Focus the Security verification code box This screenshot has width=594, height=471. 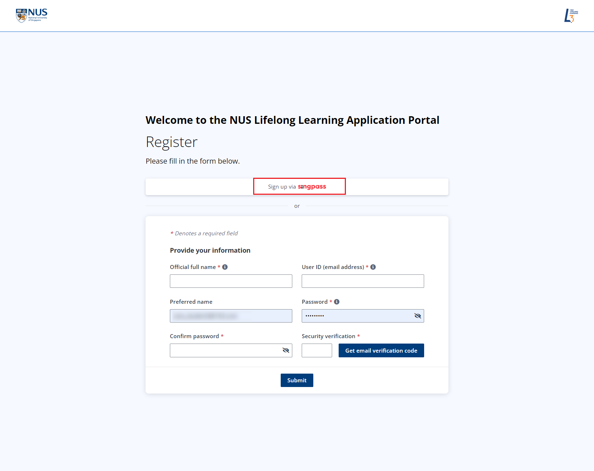[x=317, y=350]
